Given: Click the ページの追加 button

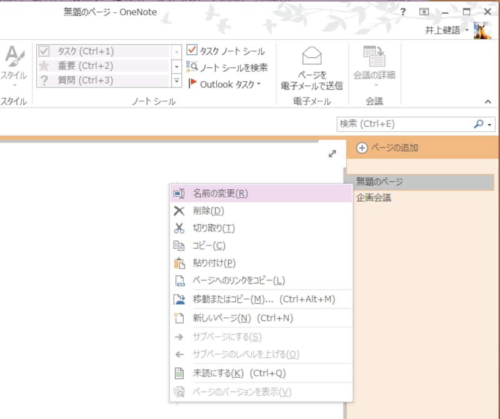Looking at the screenshot, I should tap(387, 148).
